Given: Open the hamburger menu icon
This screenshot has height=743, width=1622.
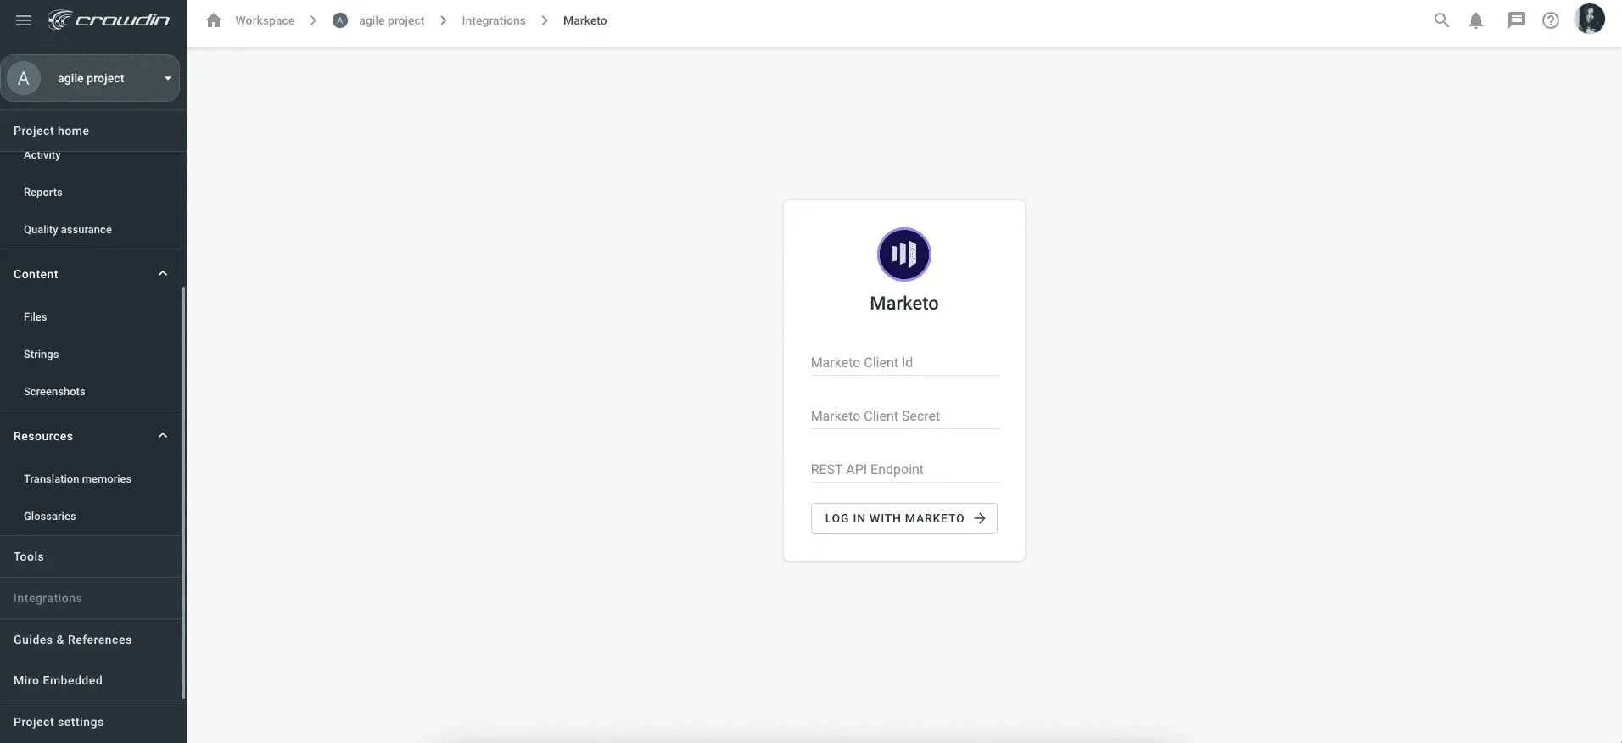Looking at the screenshot, I should [24, 20].
